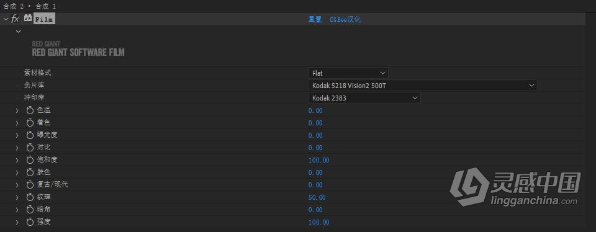
Task: Toggle stopwatch for 着色
Action: (30, 123)
